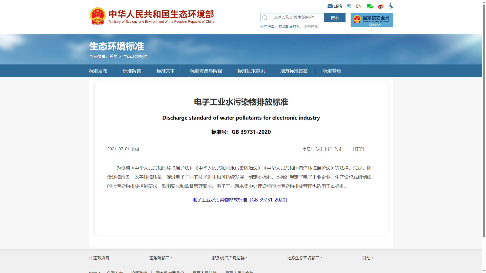The image size is (486, 273).
Task: Select the [中] font size option
Action: tap(328, 149)
